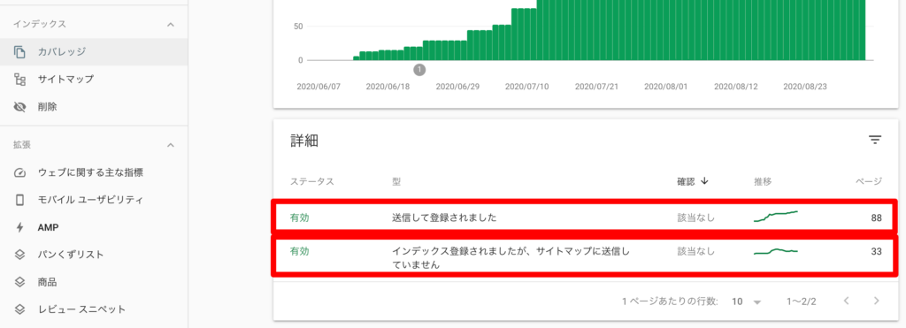The height and width of the screenshot is (328, 906).
Task: Click the 削除 crossed-eye icon
Action: (19, 107)
